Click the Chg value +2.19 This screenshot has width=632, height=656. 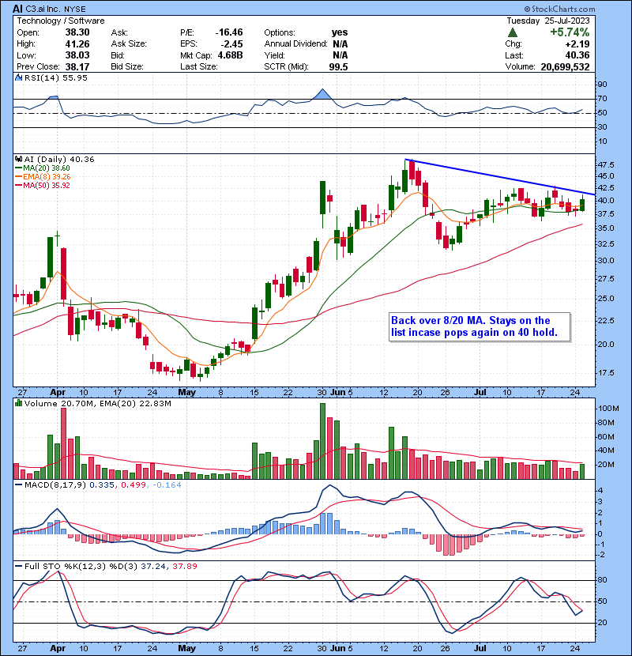pyautogui.click(x=577, y=44)
